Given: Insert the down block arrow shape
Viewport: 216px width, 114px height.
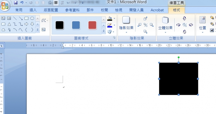Looking at the screenshot, I should [32, 24].
